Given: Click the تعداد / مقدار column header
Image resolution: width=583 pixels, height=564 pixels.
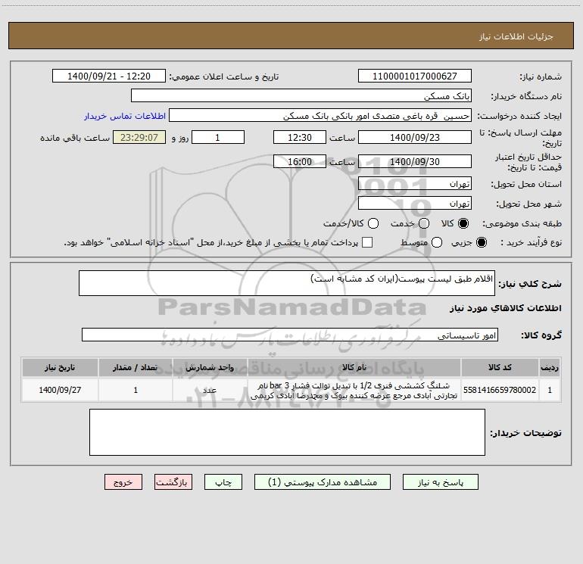Looking at the screenshot, I should click(x=136, y=367).
